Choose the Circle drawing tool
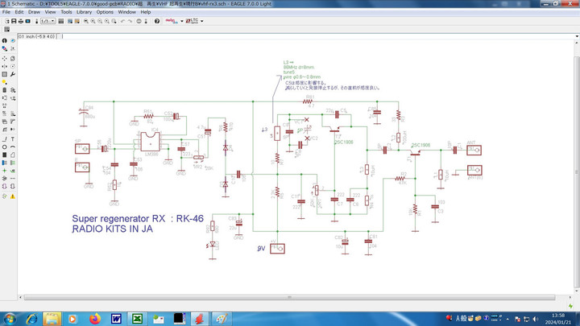Screen dimensions: 580x326 click(5, 147)
